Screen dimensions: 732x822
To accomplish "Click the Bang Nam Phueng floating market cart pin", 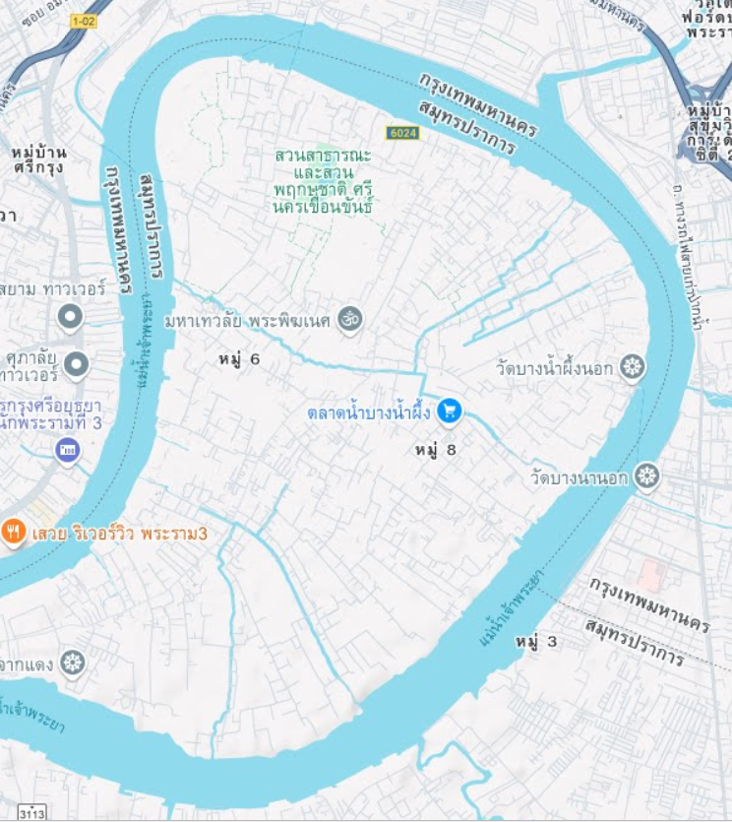I will tap(449, 412).
